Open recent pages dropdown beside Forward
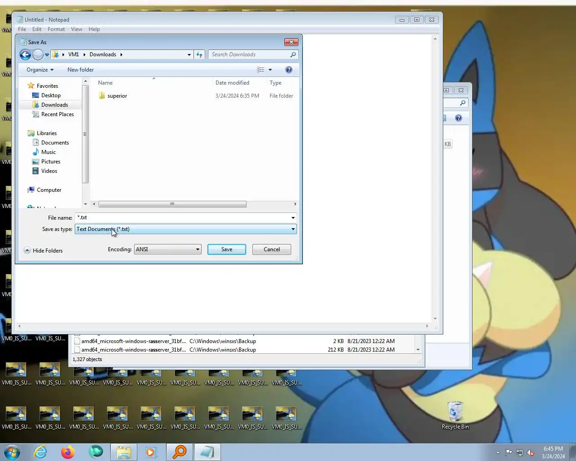The image size is (576, 461). (47, 55)
